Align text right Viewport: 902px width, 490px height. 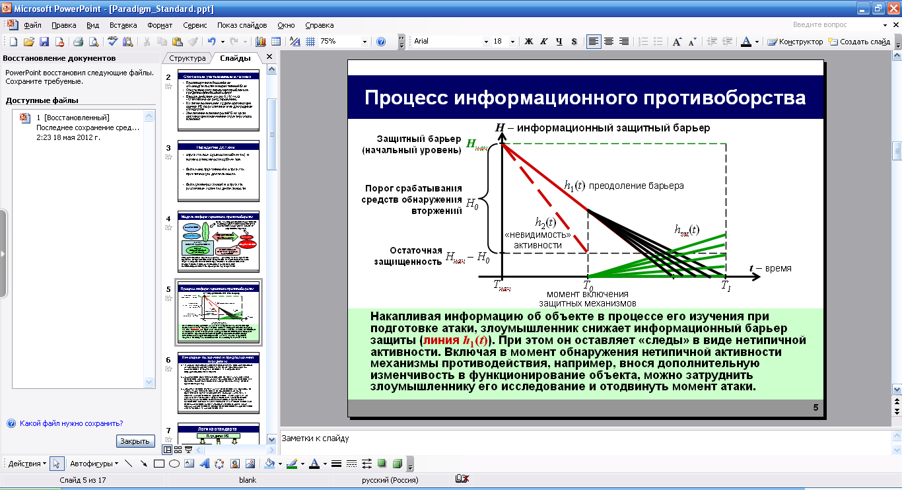(624, 42)
